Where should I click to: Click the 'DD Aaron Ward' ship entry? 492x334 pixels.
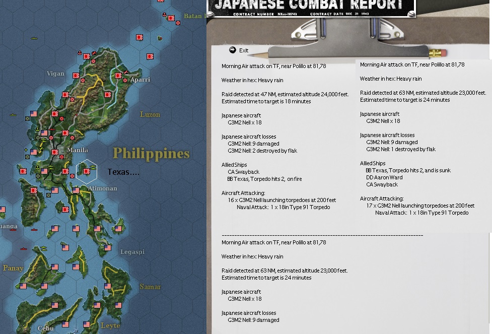tap(384, 177)
